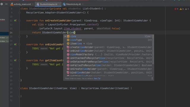Click 'StudentViewHolder' on the return line
Viewport: 190px width, 107px height.
[54, 32]
